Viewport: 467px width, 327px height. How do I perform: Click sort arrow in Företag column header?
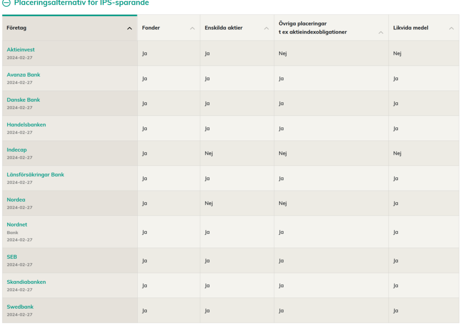tap(130, 28)
